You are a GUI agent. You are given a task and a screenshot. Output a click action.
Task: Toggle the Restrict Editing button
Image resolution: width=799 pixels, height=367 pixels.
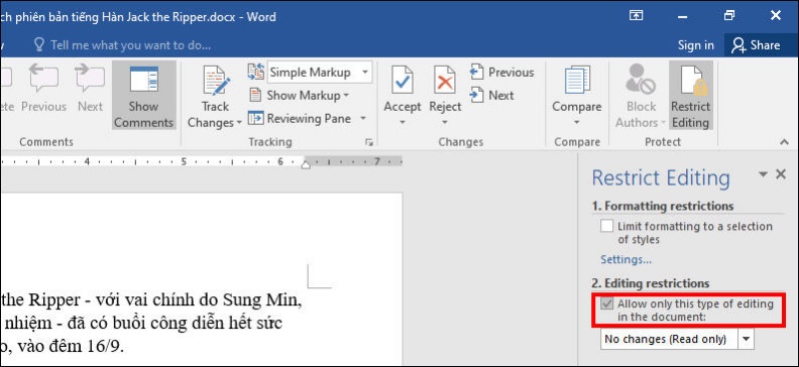pyautogui.click(x=690, y=95)
